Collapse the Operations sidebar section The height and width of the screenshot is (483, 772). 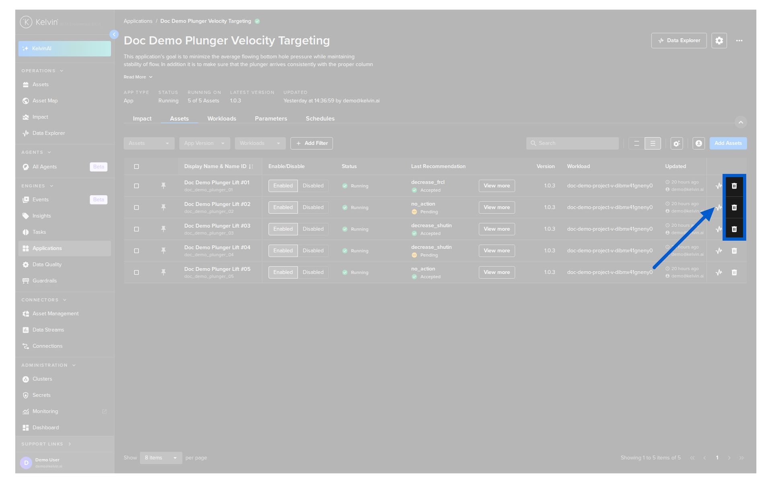point(43,71)
